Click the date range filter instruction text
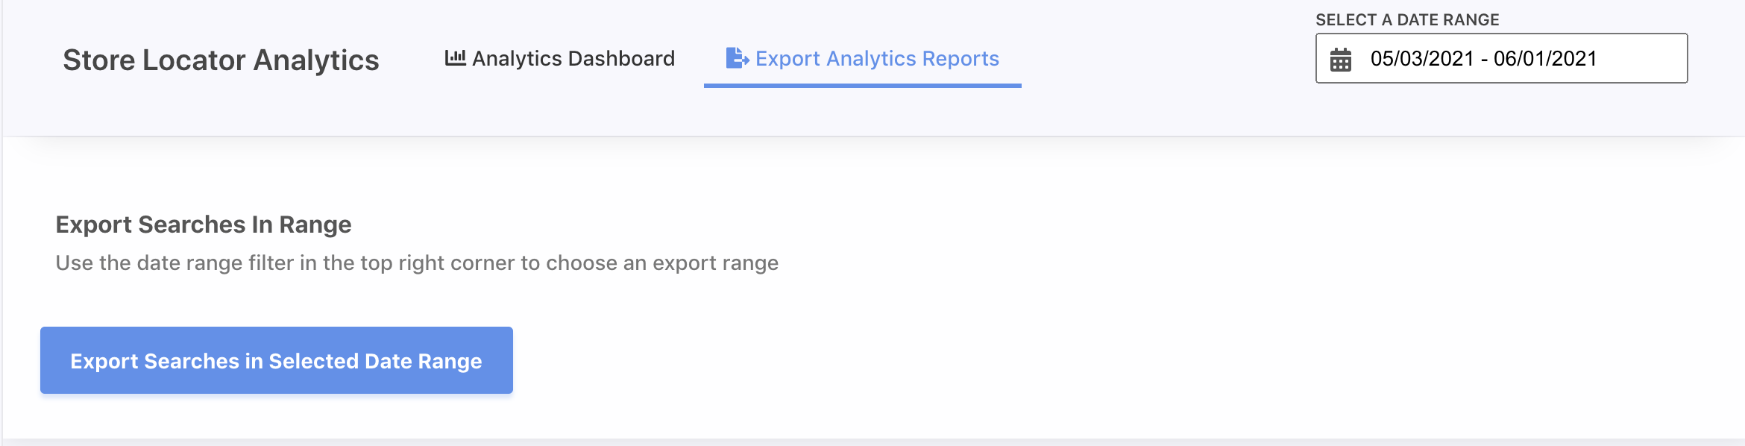This screenshot has width=1745, height=446. pos(417,263)
